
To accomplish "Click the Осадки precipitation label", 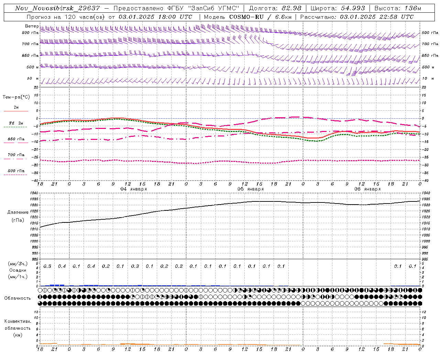I will (18, 270).
